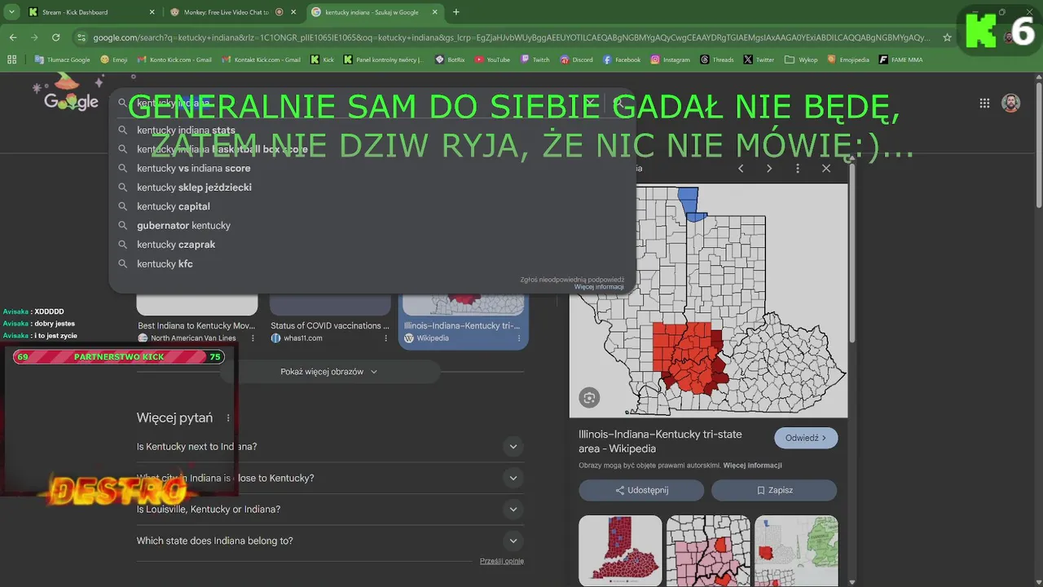Choose suggestion kentucky vs indiana score
The image size is (1043, 587).
(372, 168)
